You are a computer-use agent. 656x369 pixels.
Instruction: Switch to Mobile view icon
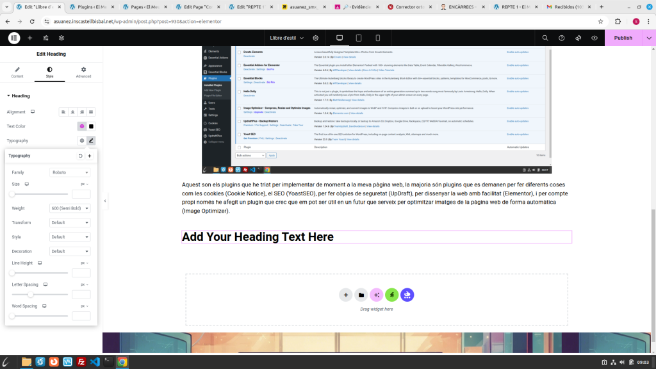[x=378, y=38]
